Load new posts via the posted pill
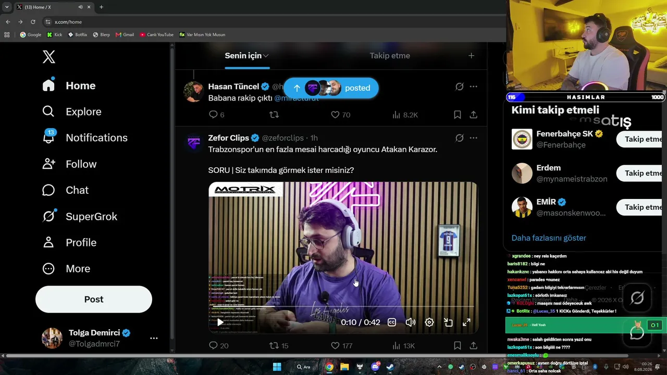667x375 pixels. [x=331, y=88]
